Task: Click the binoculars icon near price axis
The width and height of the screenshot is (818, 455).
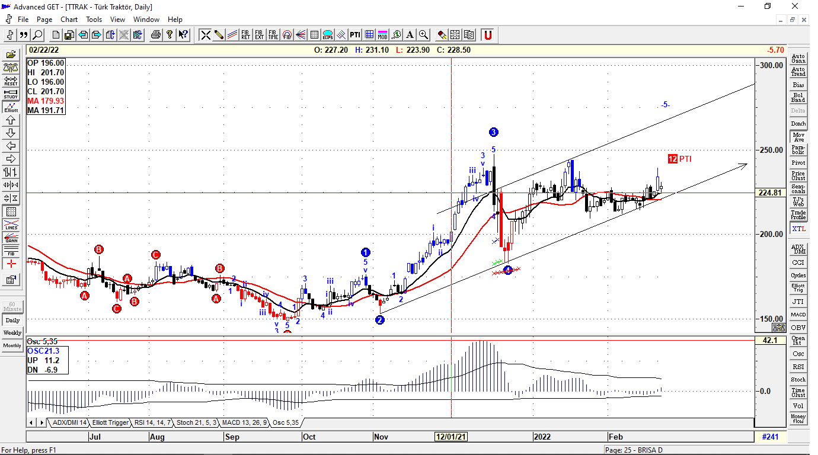Action: (779, 328)
